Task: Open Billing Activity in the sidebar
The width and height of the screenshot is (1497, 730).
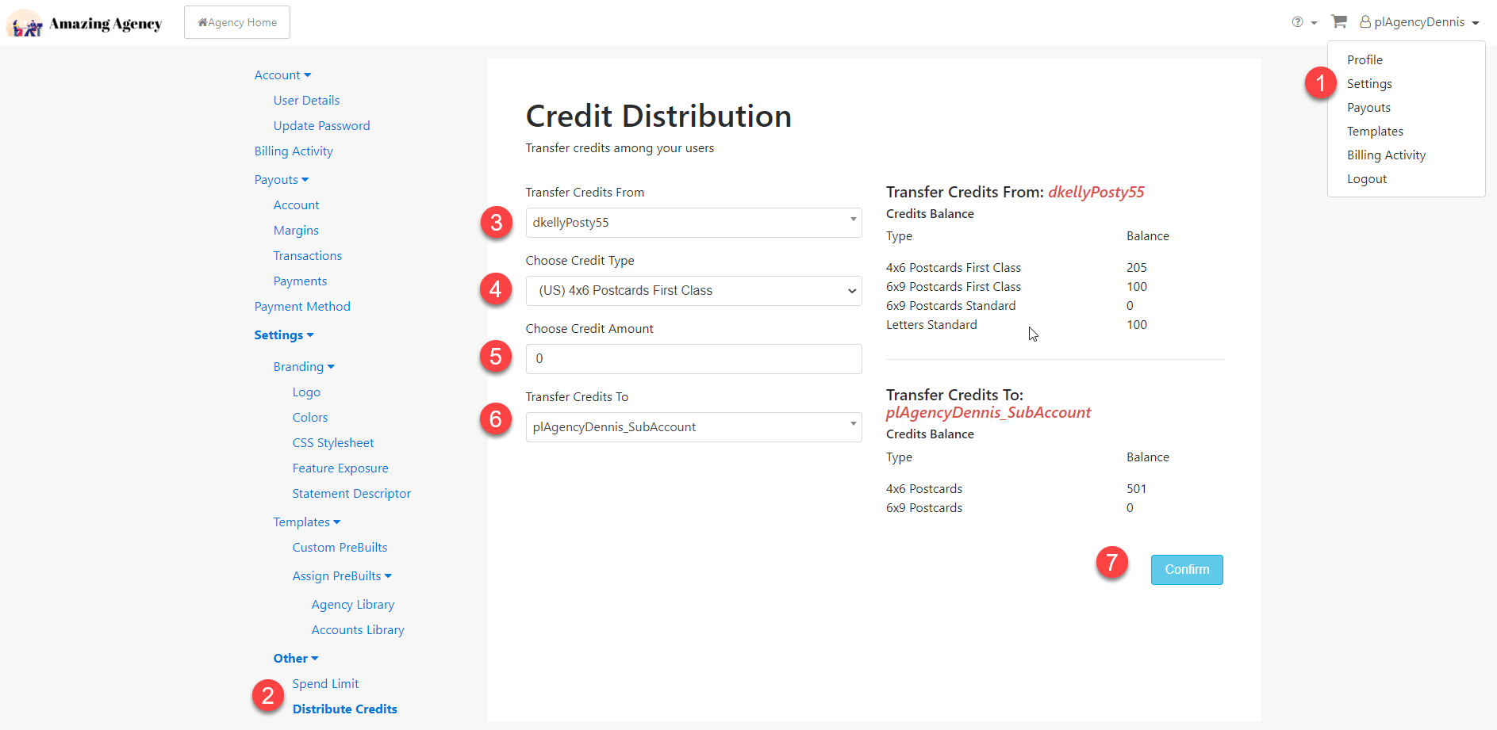Action: pos(294,151)
